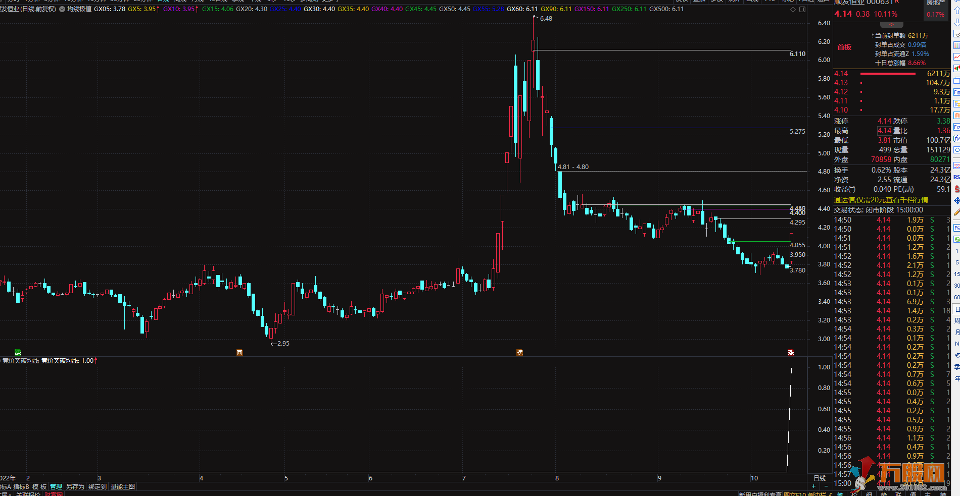Click the 14:53 trade row with 6.9万
960x496 pixels.
[x=892, y=302]
